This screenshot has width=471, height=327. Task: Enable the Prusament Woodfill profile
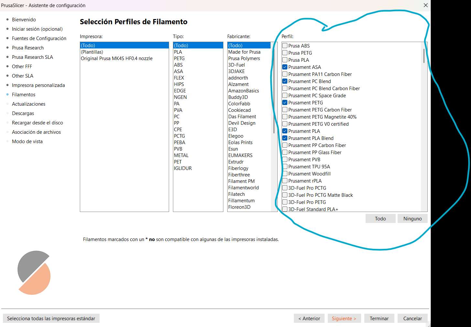(x=285, y=174)
